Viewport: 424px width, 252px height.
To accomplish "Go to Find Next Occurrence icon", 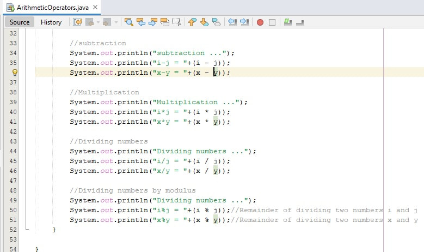I will (x=153, y=22).
